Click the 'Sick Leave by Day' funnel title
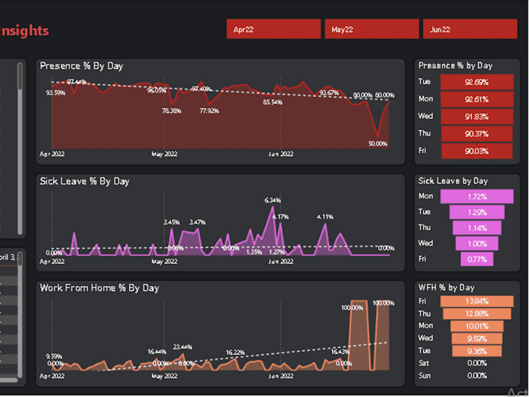 tap(453, 181)
